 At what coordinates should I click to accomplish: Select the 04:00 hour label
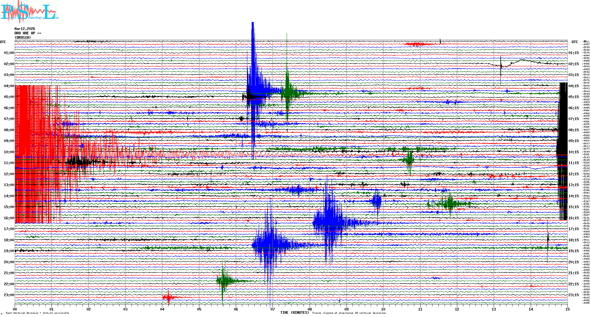[x=9, y=86]
